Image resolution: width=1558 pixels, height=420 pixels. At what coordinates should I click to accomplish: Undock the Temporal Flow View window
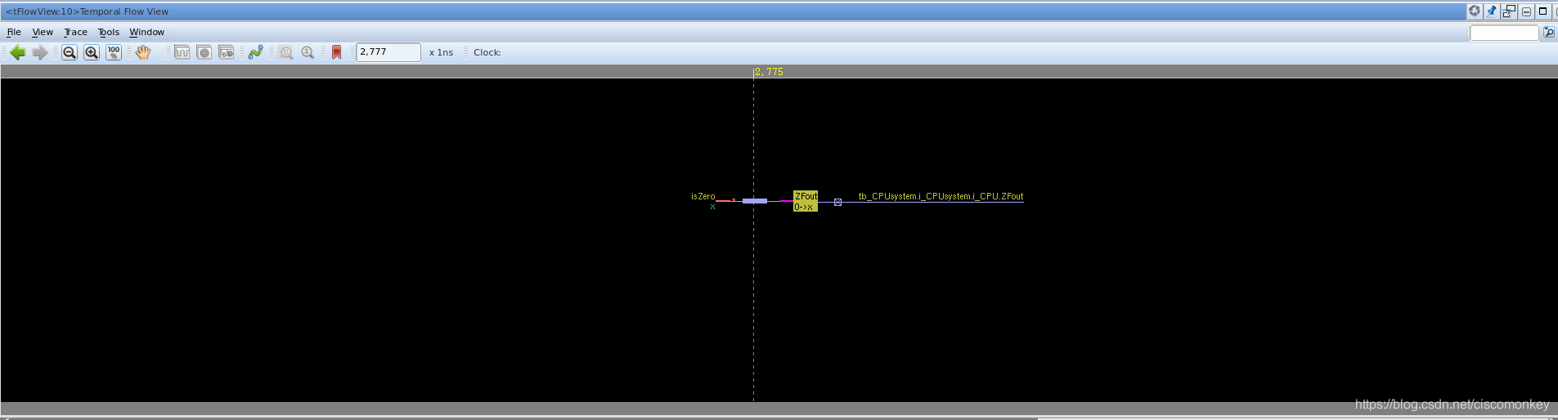pos(1509,11)
